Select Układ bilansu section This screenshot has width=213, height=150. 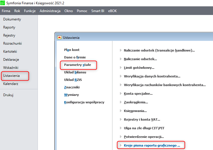point(75,72)
